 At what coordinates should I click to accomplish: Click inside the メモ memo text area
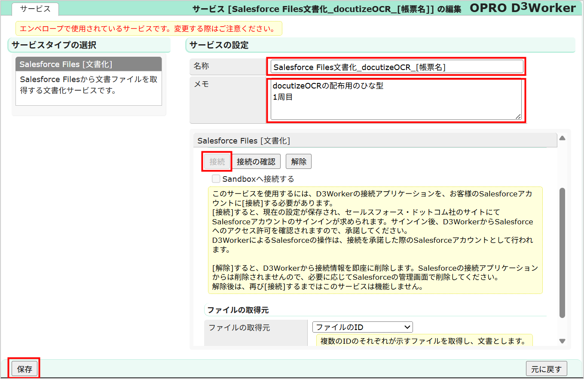(395, 99)
